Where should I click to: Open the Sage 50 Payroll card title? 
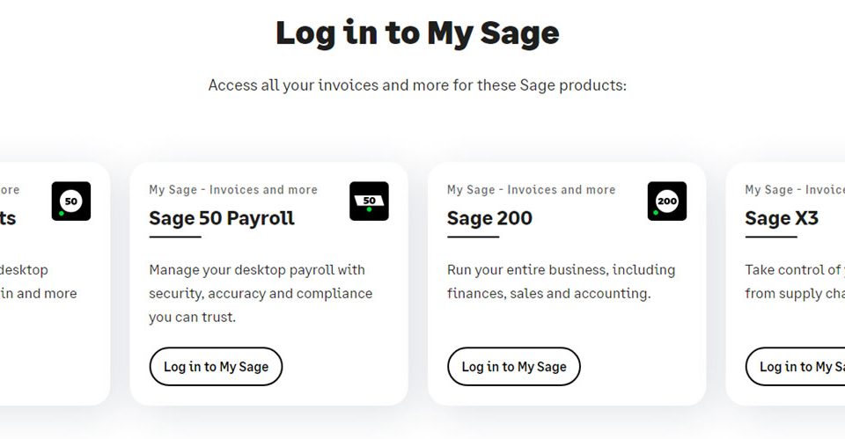[222, 218]
